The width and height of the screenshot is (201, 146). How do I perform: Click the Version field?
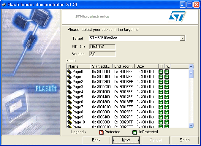[102, 54]
